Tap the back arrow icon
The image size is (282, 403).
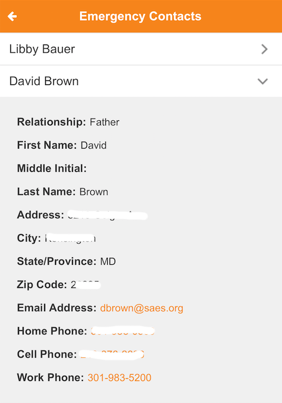pyautogui.click(x=12, y=16)
